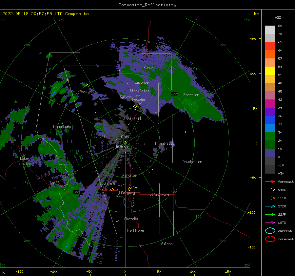Select the yellow diamond marker below Cochrane

(112, 189)
